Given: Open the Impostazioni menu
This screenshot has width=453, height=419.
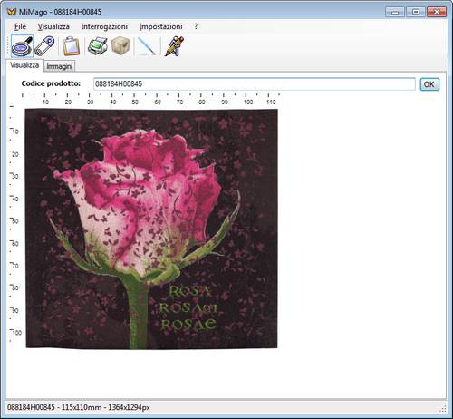Looking at the screenshot, I should coord(160,26).
